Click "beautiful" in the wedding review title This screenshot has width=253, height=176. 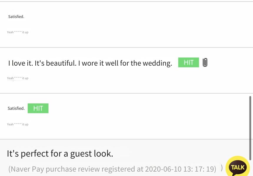point(61,63)
